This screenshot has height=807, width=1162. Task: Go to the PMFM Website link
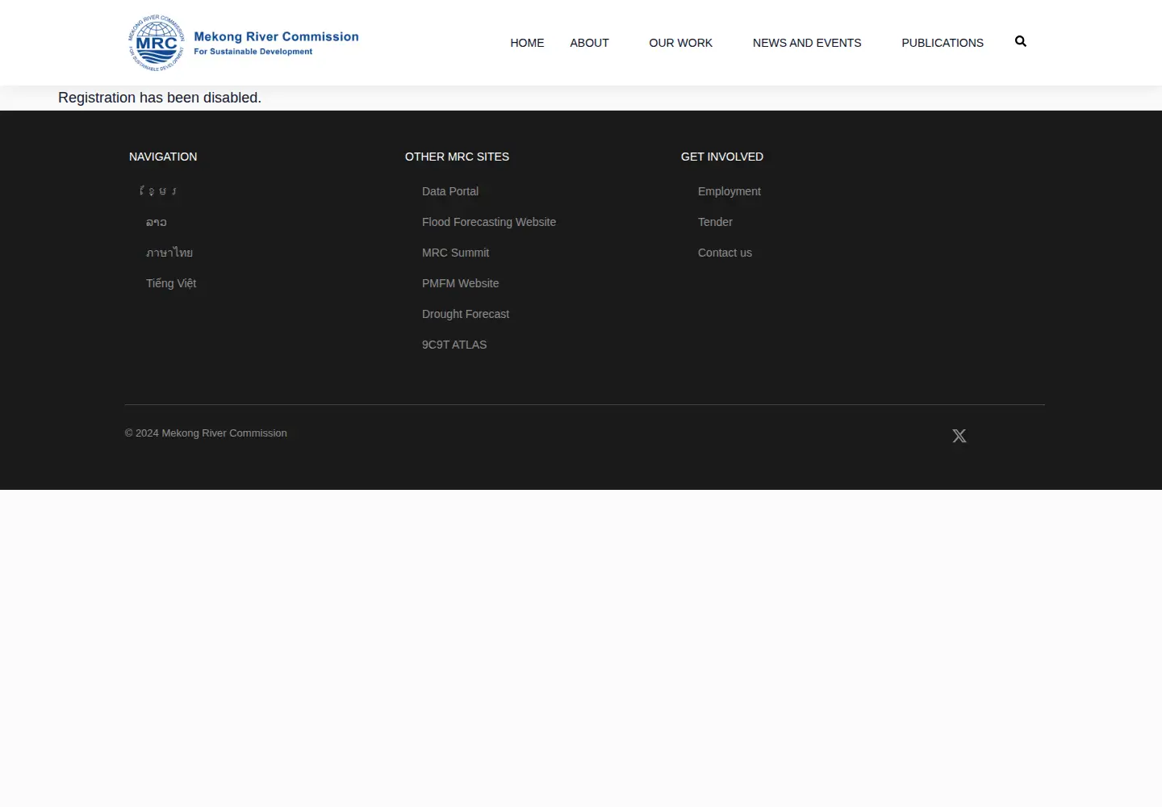coord(460,283)
